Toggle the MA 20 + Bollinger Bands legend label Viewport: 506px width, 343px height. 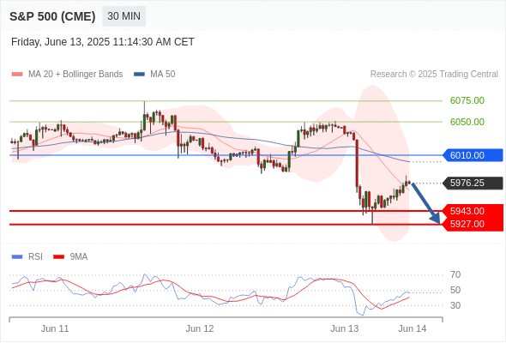pyautogui.click(x=75, y=75)
